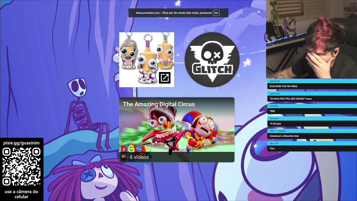357x201 pixels.
Task: Click chat message 'ELES NUM TAO NO FINAL'
Action: click(284, 86)
